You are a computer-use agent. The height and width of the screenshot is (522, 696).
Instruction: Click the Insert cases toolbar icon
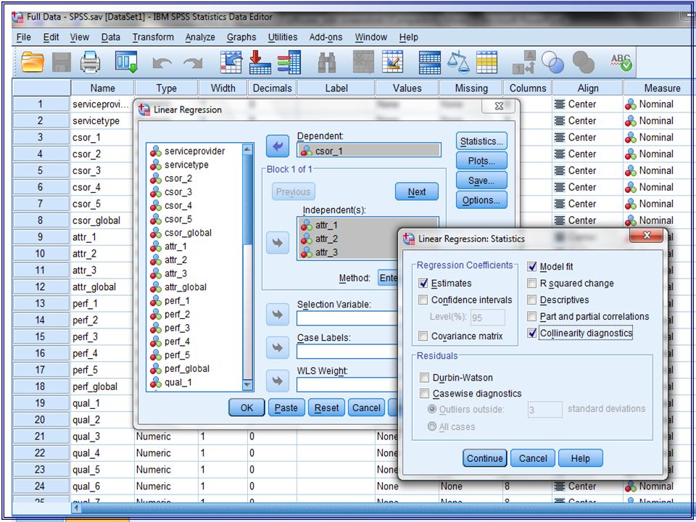[x=363, y=62]
